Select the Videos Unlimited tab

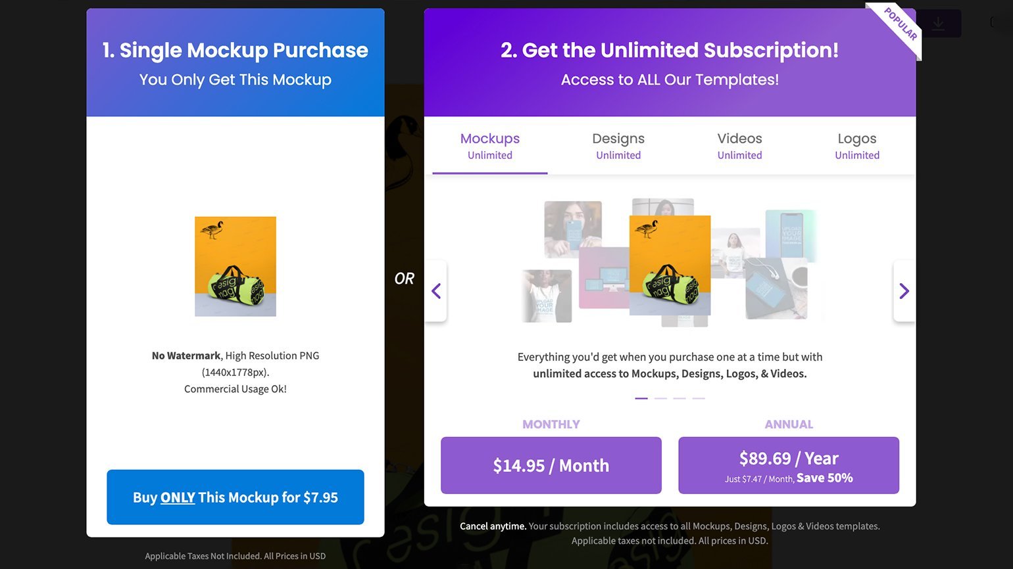739,146
